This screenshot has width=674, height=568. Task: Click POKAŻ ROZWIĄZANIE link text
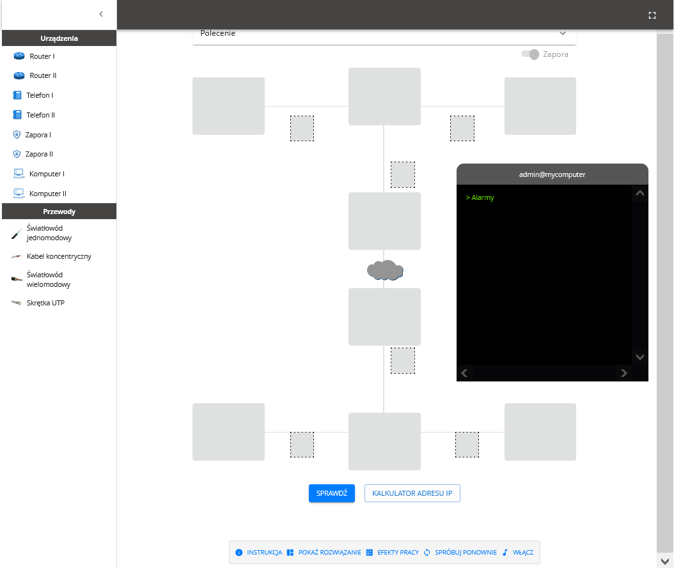point(330,553)
